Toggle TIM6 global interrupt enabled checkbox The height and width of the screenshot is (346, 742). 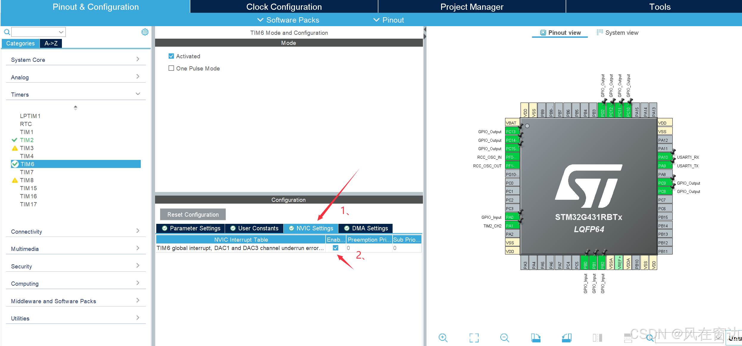tap(335, 248)
